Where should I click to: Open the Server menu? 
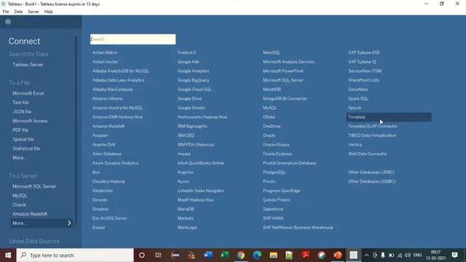33,12
